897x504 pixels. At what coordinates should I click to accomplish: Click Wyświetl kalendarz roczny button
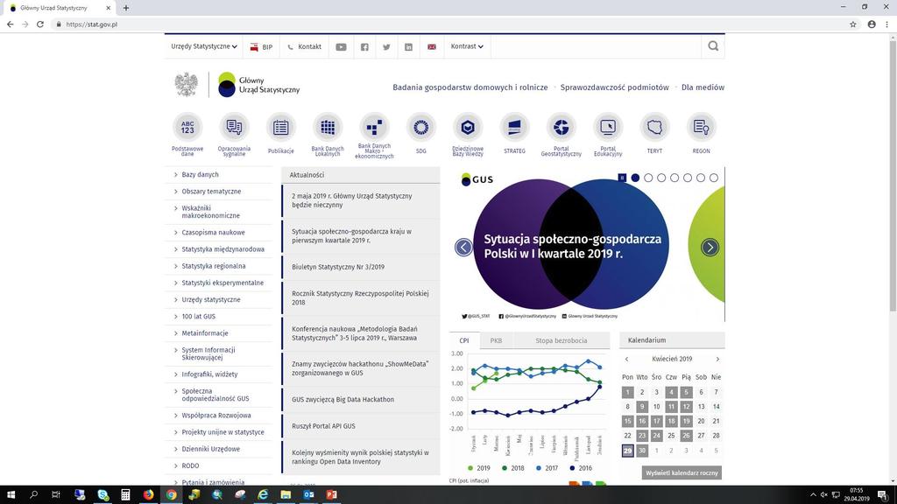pos(682,473)
